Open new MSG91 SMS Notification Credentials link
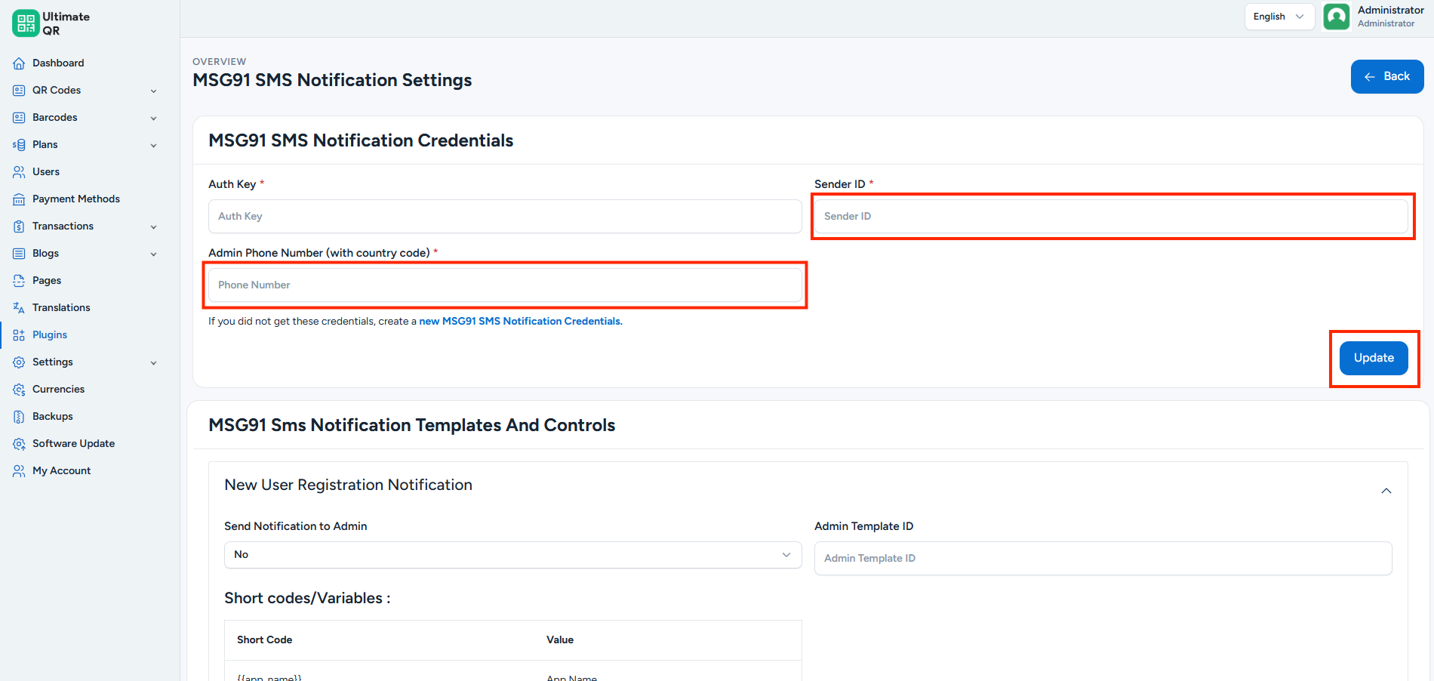The image size is (1434, 681). [x=521, y=322]
